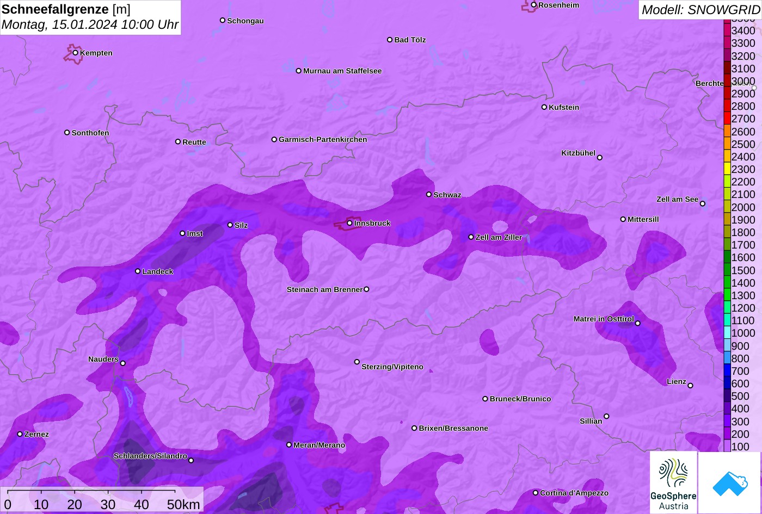Click the Sterzing/Vipiteno label
This screenshot has width=762, height=514.
392,367
